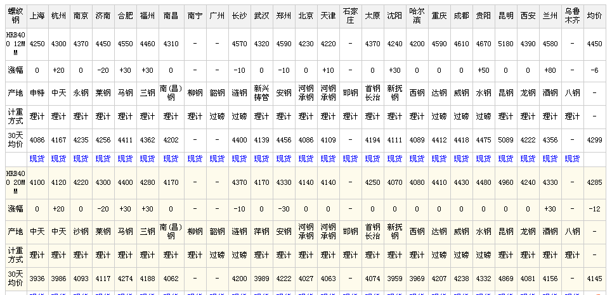Image resolution: width=612 pixels, height=295 pixels.
Task: Click the 贵阳 change value +50
Action: (x=484, y=70)
